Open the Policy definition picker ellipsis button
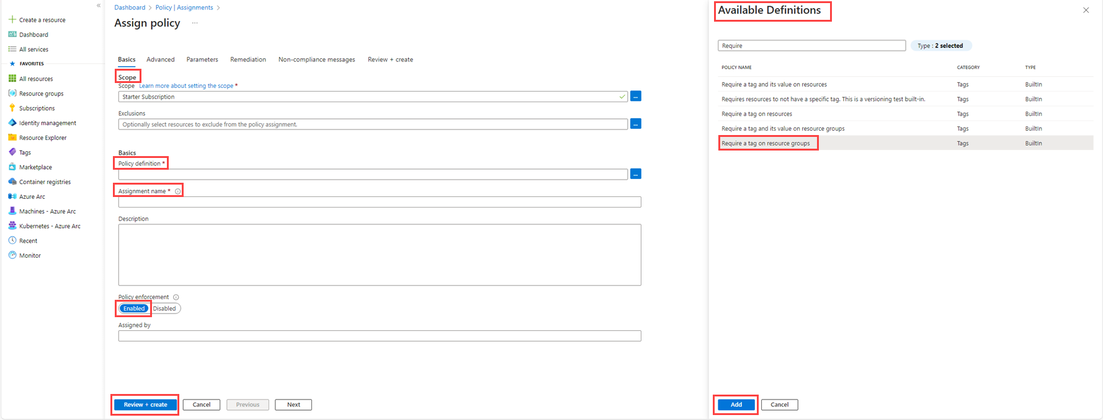The height and width of the screenshot is (420, 1103). pos(635,174)
